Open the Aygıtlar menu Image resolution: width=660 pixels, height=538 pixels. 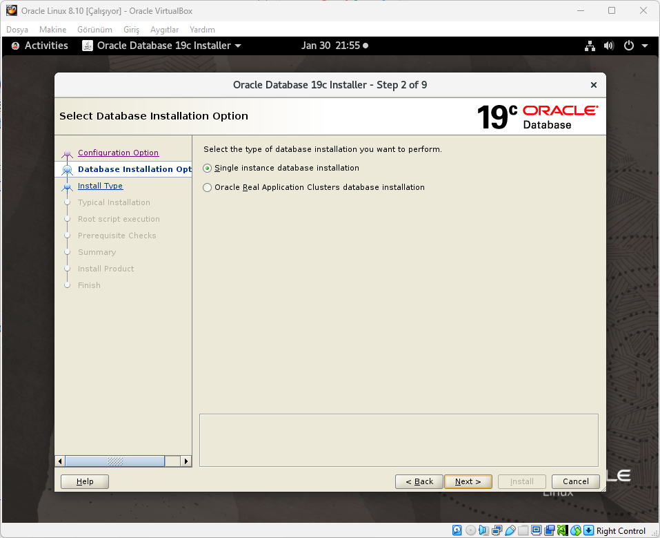tap(165, 30)
